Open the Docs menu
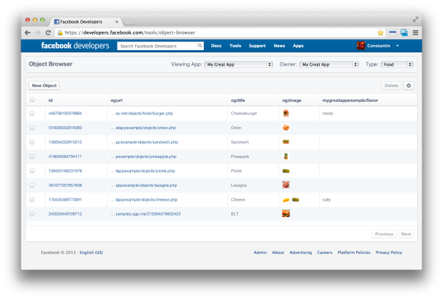The image size is (443, 296). (216, 46)
